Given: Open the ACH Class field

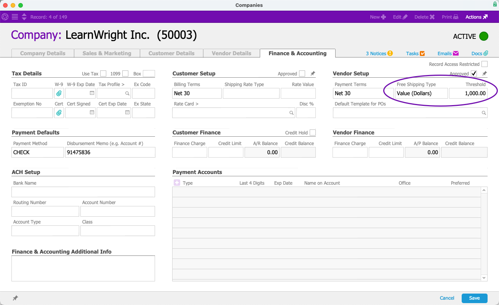Looking at the screenshot, I should pyautogui.click(x=118, y=231).
